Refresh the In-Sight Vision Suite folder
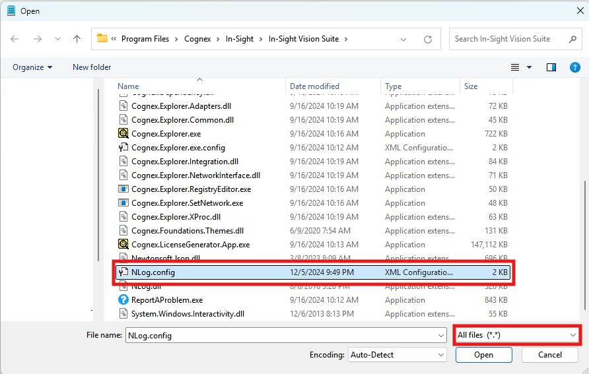Screen dimensions: 589x374 tap(427, 40)
